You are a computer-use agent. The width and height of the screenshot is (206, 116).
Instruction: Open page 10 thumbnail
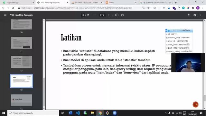(21, 24)
